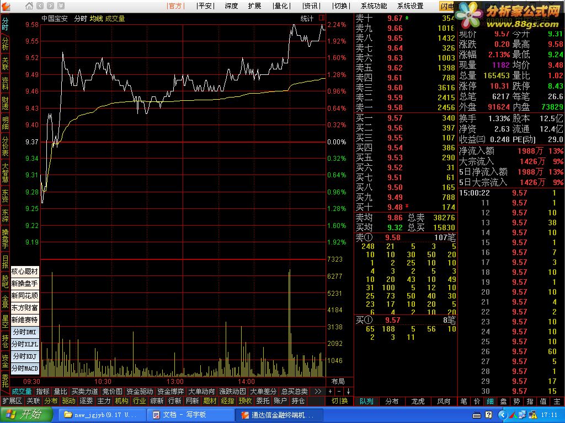565x423 pixels.
Task: Click the 分时KDJ indicator button
Action: pos(24,356)
